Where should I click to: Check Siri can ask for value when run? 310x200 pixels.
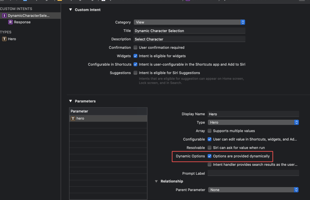[x=210, y=148]
